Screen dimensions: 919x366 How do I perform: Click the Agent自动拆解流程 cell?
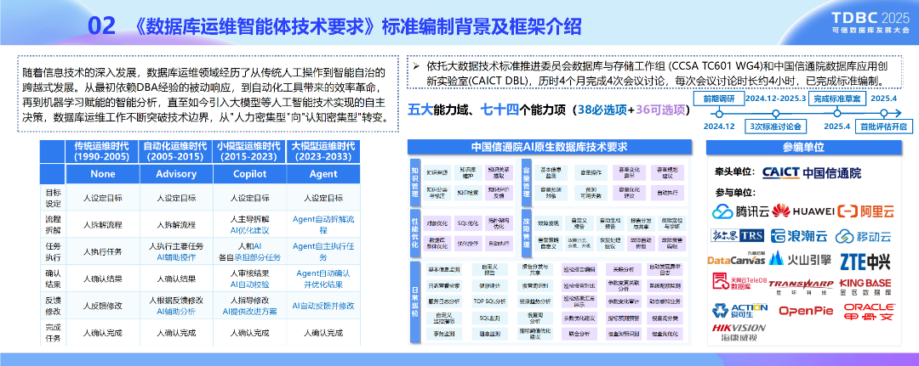click(x=323, y=224)
